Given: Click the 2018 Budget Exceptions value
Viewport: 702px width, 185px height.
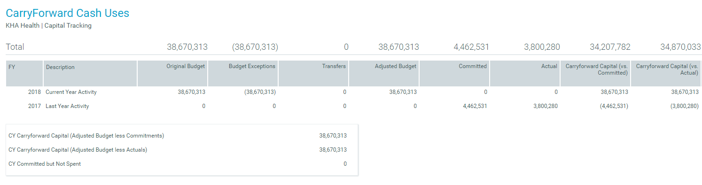Looking at the screenshot, I should [260, 92].
